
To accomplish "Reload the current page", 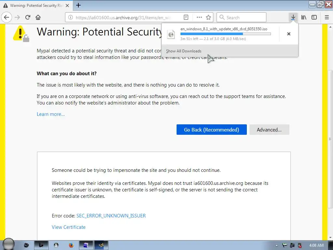I will click(28, 17).
